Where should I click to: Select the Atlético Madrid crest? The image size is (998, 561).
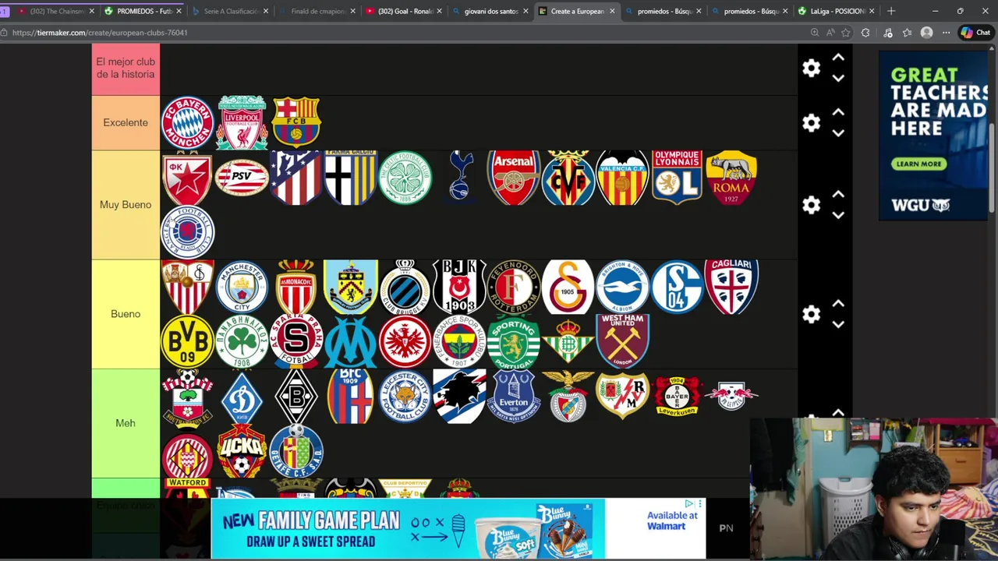(x=296, y=178)
